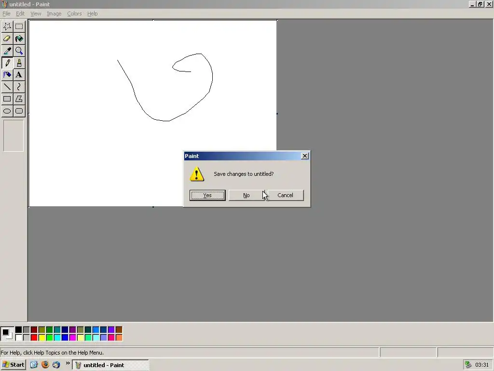Open the Help menu

tap(92, 14)
